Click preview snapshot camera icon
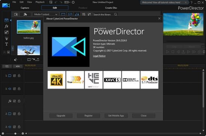206x136 pixels. pos(199,52)
